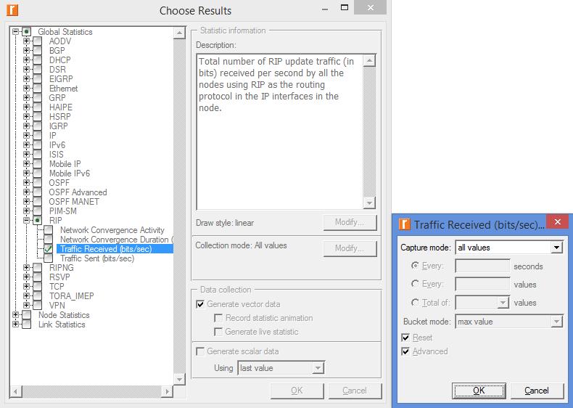The image size is (573, 408).
Task: Expand the VPN tree node
Action: (x=26, y=305)
